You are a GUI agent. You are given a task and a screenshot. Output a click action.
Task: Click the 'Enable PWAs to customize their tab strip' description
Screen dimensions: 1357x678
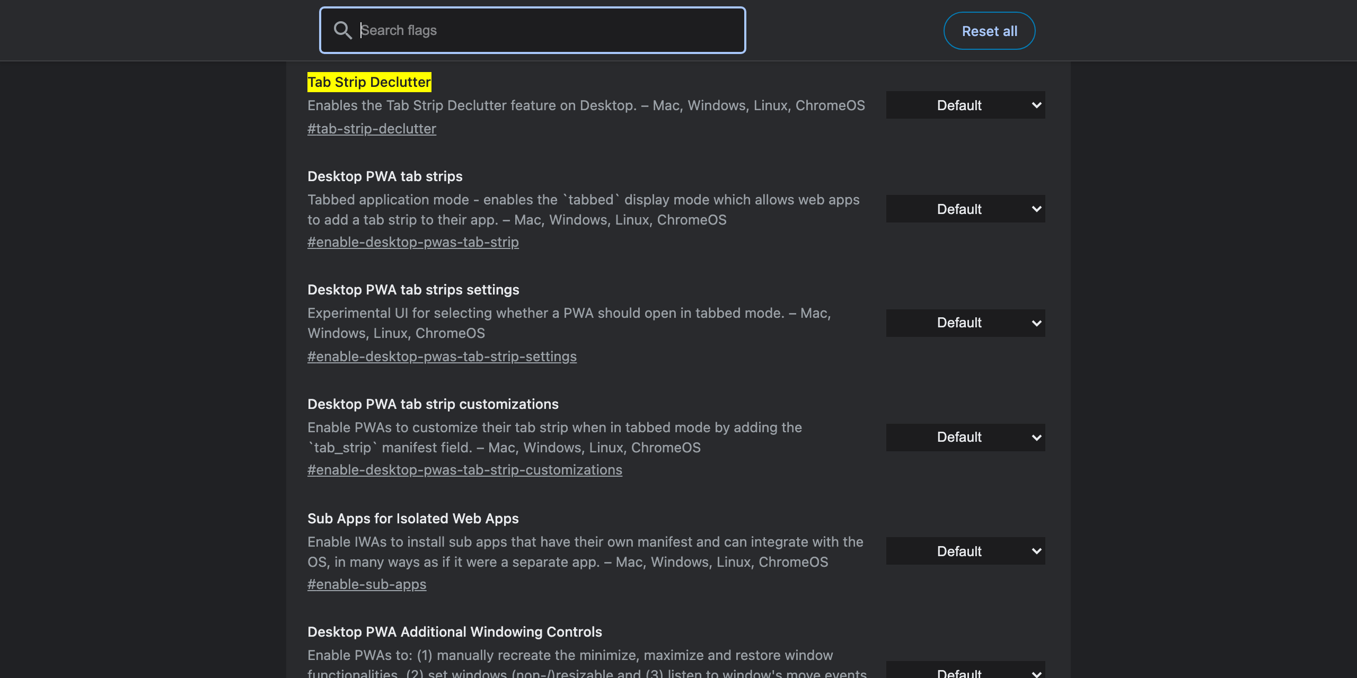[555, 438]
